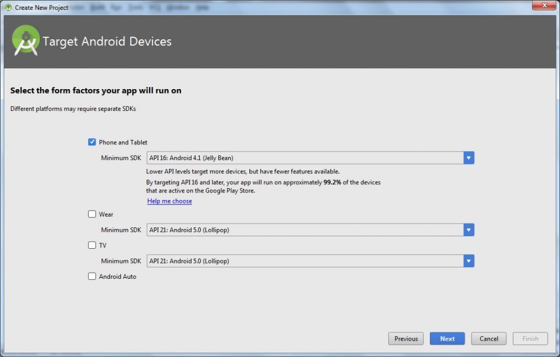Screen dimensions: 560x357
Task: Click the blue dropdown arrow beside Phone SDK
Action: pos(469,157)
